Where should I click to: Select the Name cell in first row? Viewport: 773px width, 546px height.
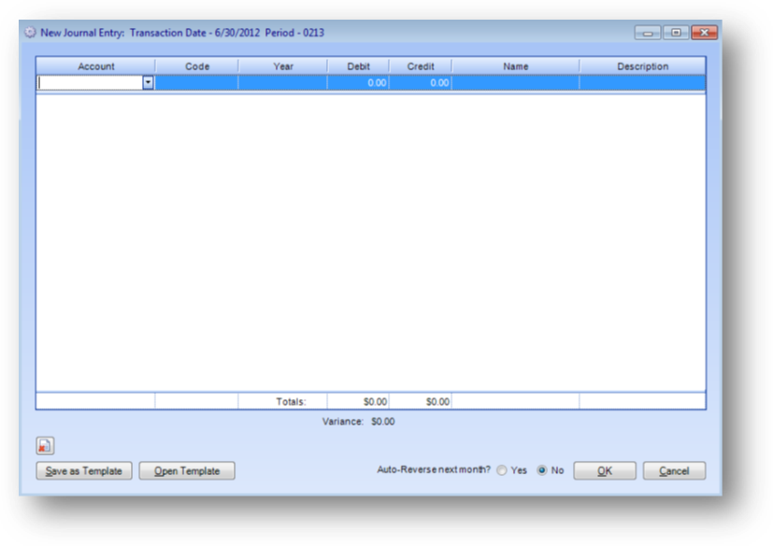tap(516, 83)
